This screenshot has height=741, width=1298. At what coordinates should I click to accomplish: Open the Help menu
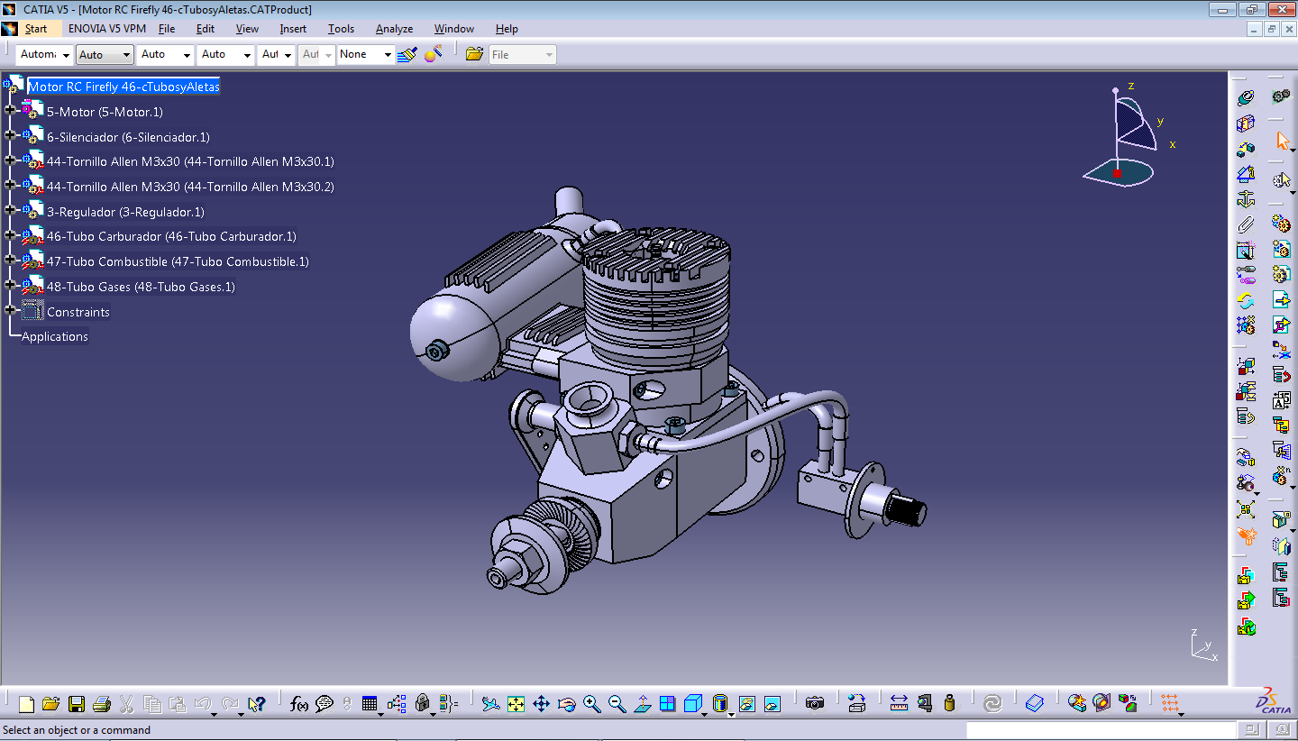click(x=507, y=29)
